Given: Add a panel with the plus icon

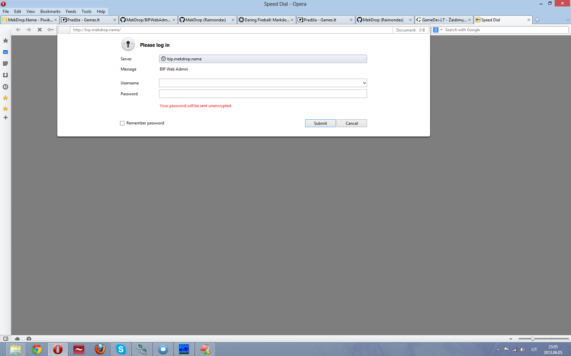Looking at the screenshot, I should coord(5,118).
